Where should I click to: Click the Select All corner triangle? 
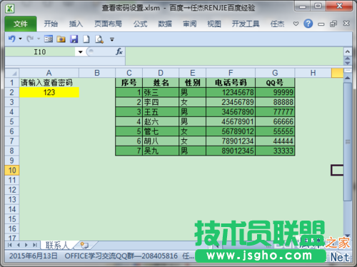pyautogui.click(x=12, y=73)
